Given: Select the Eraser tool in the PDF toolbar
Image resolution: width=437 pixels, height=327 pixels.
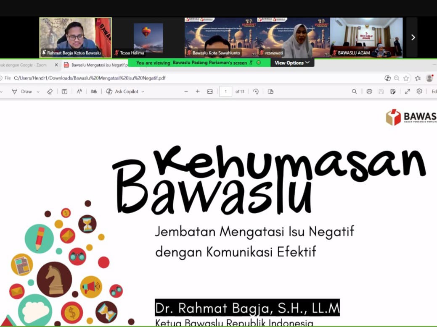Looking at the screenshot, I should [50, 91].
